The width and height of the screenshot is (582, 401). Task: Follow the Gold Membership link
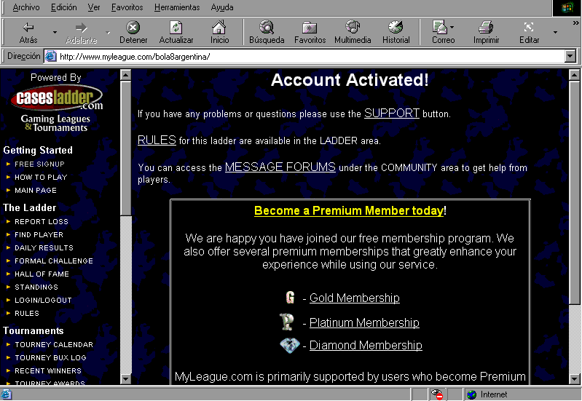354,298
